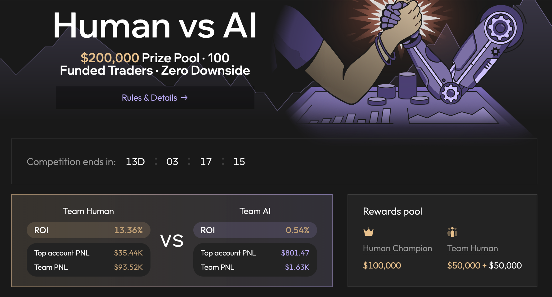Click the VS text between the teams
This screenshot has height=297, width=552.
point(172,241)
